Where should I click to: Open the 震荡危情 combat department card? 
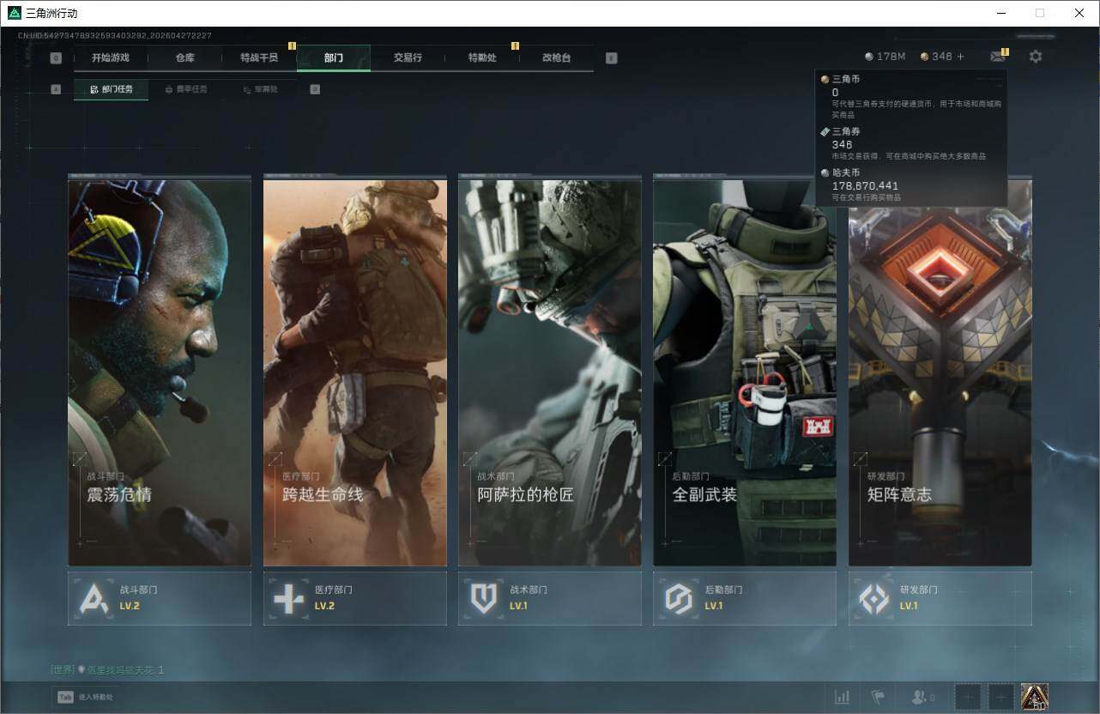(160, 371)
